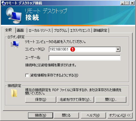Screen dimensions: 136x121
Task: Open help with ヘルプ(H) button
Action: 93,115
